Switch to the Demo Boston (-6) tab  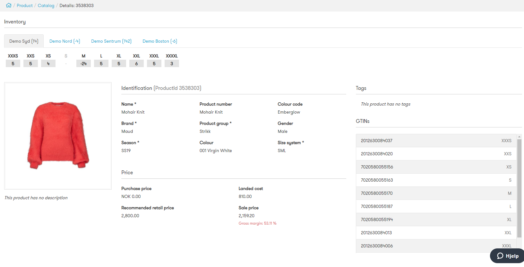[x=160, y=41]
